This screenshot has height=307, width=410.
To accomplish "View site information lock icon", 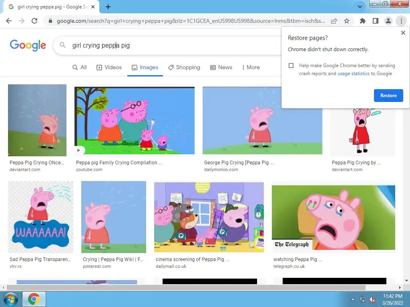I will tap(50, 21).
